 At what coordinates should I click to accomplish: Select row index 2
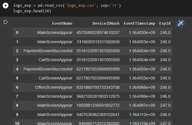17,51
